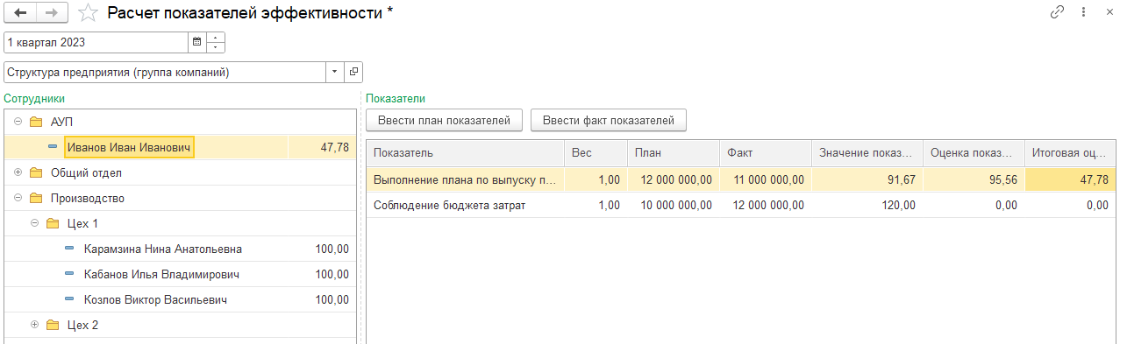This screenshot has height=344, width=1127.
Task: Click Ввести факт показателей button
Action: tap(609, 121)
